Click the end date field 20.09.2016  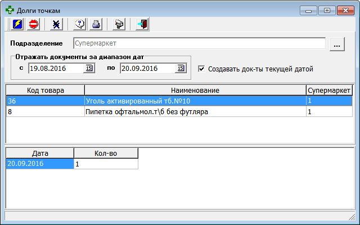click(x=147, y=68)
